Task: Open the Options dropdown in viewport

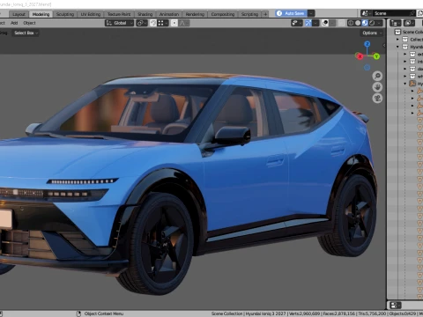Action: [372, 33]
